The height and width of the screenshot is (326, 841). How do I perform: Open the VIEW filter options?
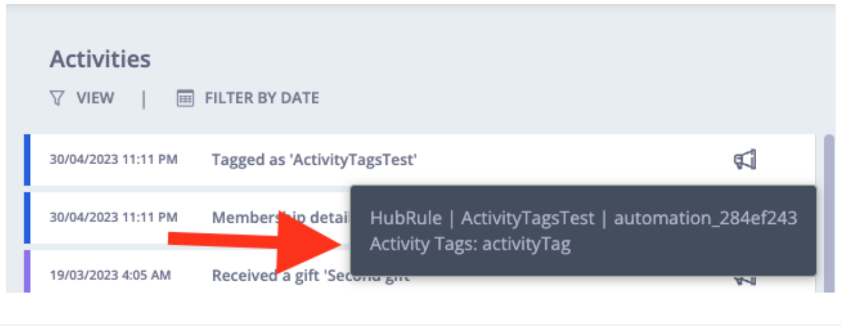82,98
